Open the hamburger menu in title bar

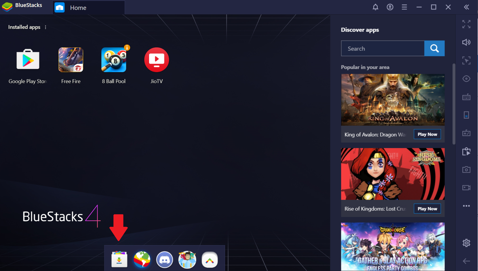click(x=404, y=7)
